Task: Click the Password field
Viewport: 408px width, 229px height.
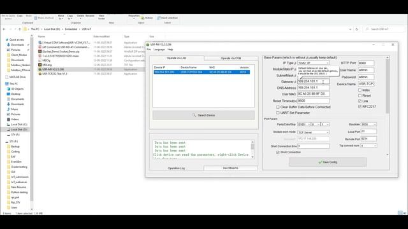Action: 366,77
